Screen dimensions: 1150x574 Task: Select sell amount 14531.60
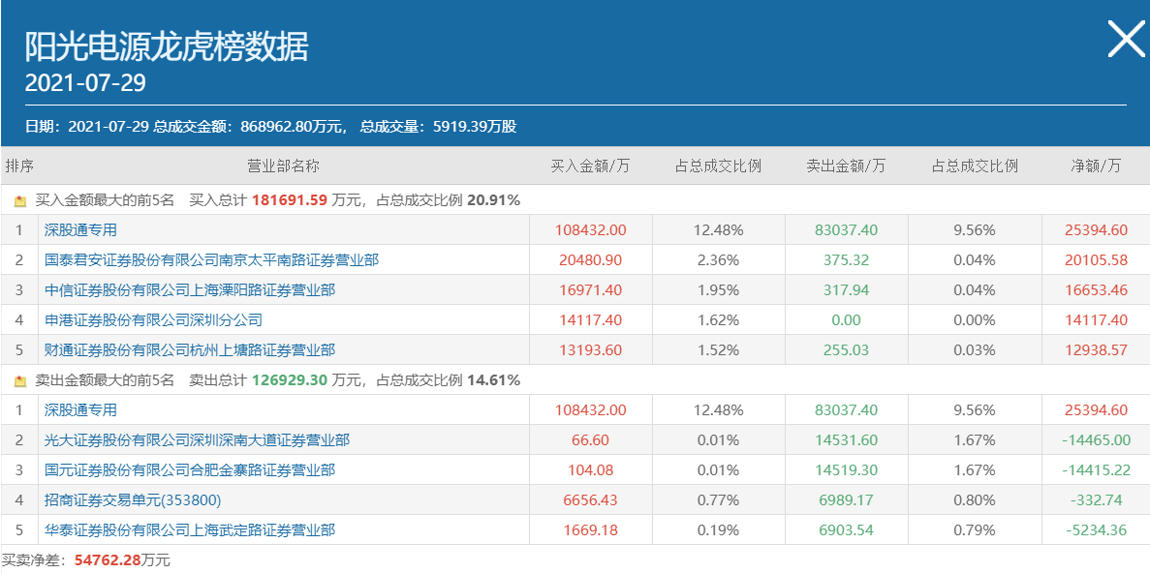[x=846, y=440]
